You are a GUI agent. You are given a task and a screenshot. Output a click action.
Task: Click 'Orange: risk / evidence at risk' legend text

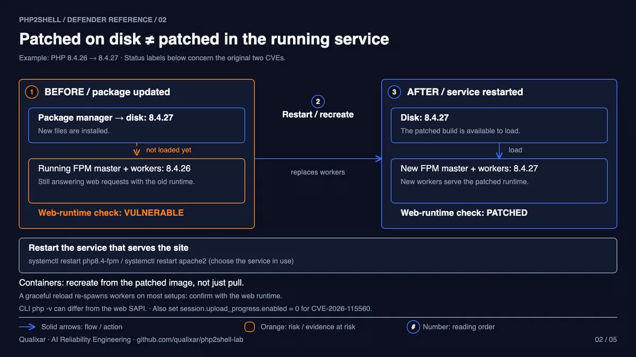pyautogui.click(x=308, y=327)
